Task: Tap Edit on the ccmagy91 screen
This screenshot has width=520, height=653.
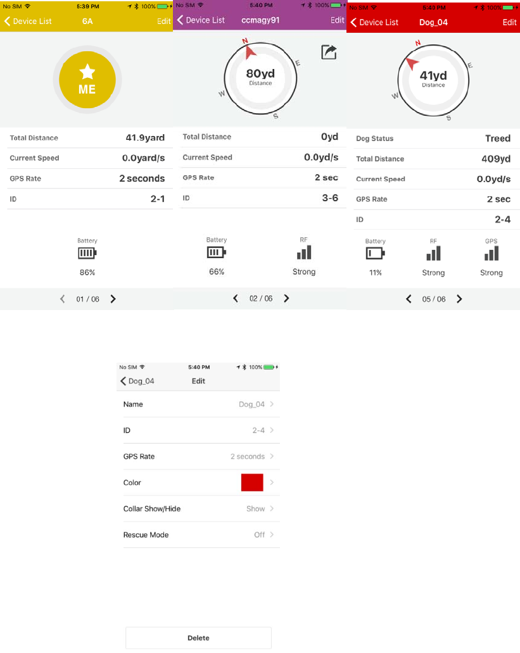Action: (338, 20)
